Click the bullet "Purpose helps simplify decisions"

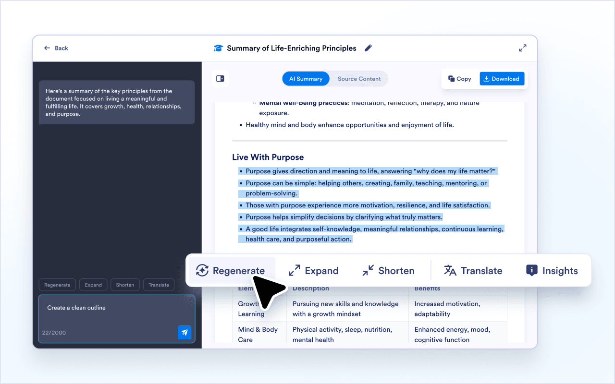click(341, 217)
